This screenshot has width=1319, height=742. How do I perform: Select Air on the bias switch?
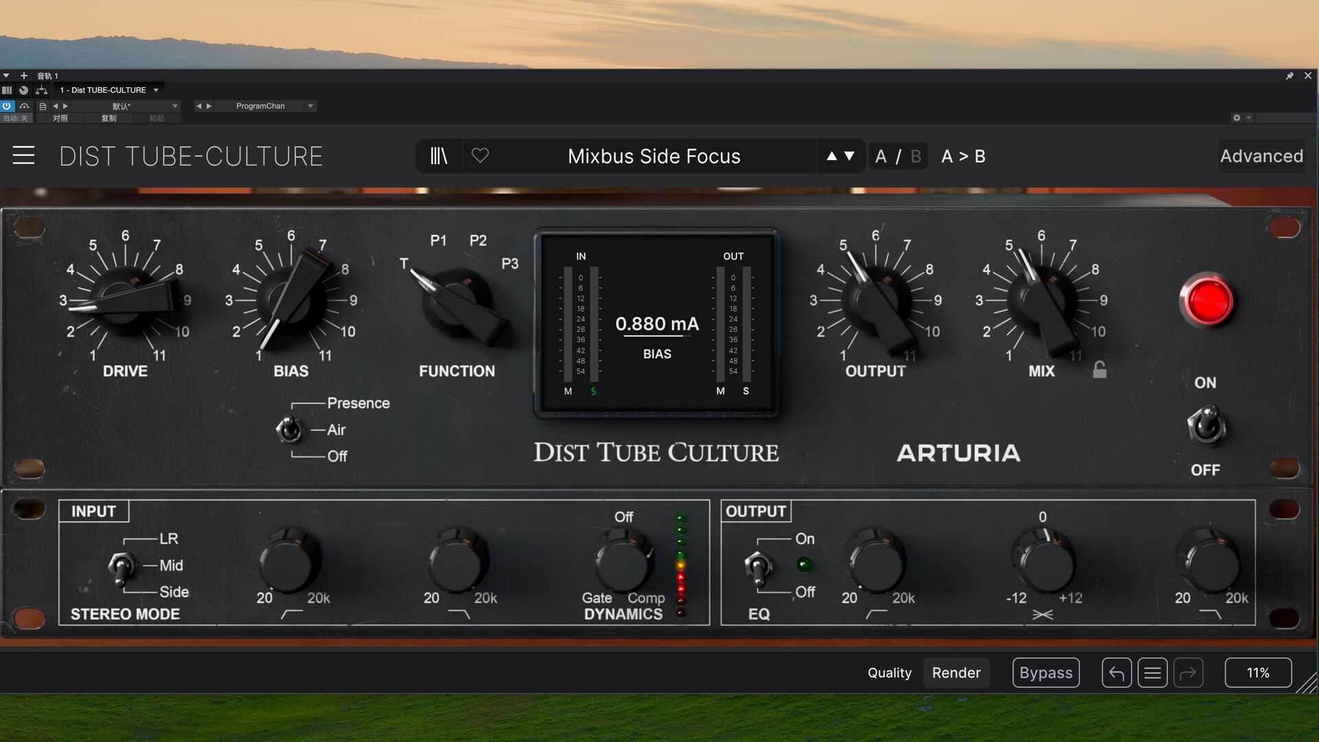coord(336,430)
